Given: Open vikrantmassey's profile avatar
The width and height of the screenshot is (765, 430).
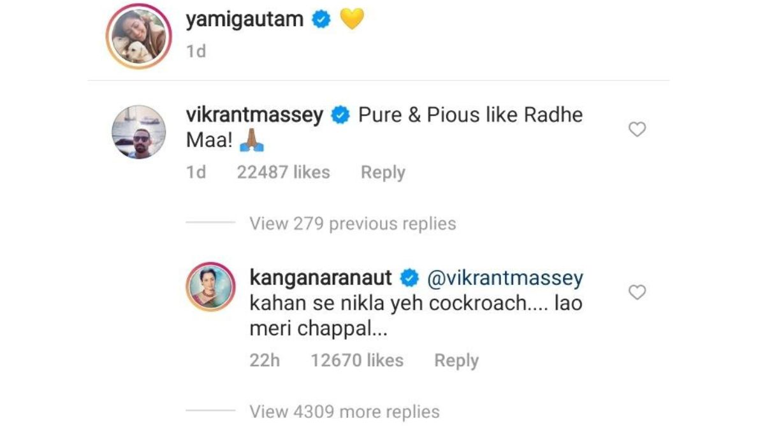Looking at the screenshot, I should point(139,132).
